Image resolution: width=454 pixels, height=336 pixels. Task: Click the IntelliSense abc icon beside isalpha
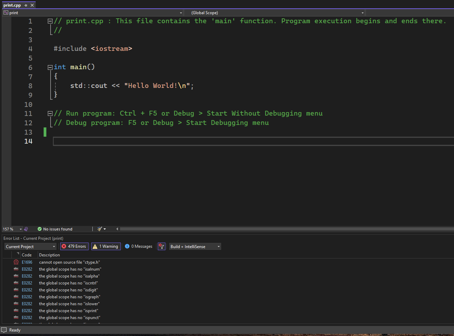[x=16, y=276]
